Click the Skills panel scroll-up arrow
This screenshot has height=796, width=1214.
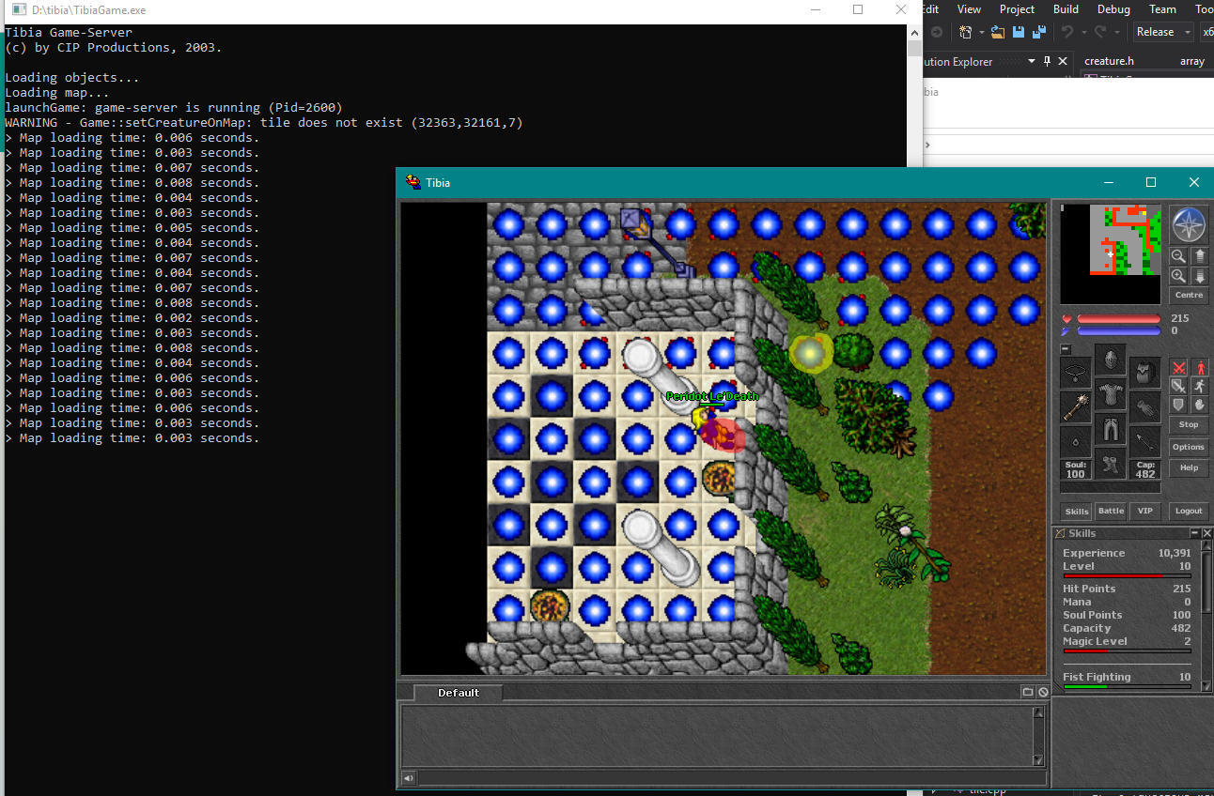(1207, 547)
